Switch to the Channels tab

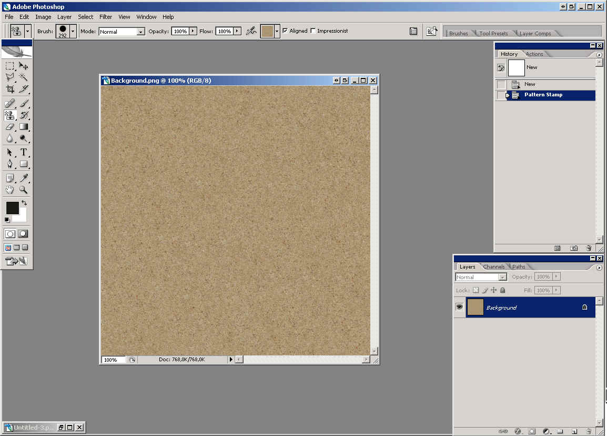pyautogui.click(x=494, y=266)
